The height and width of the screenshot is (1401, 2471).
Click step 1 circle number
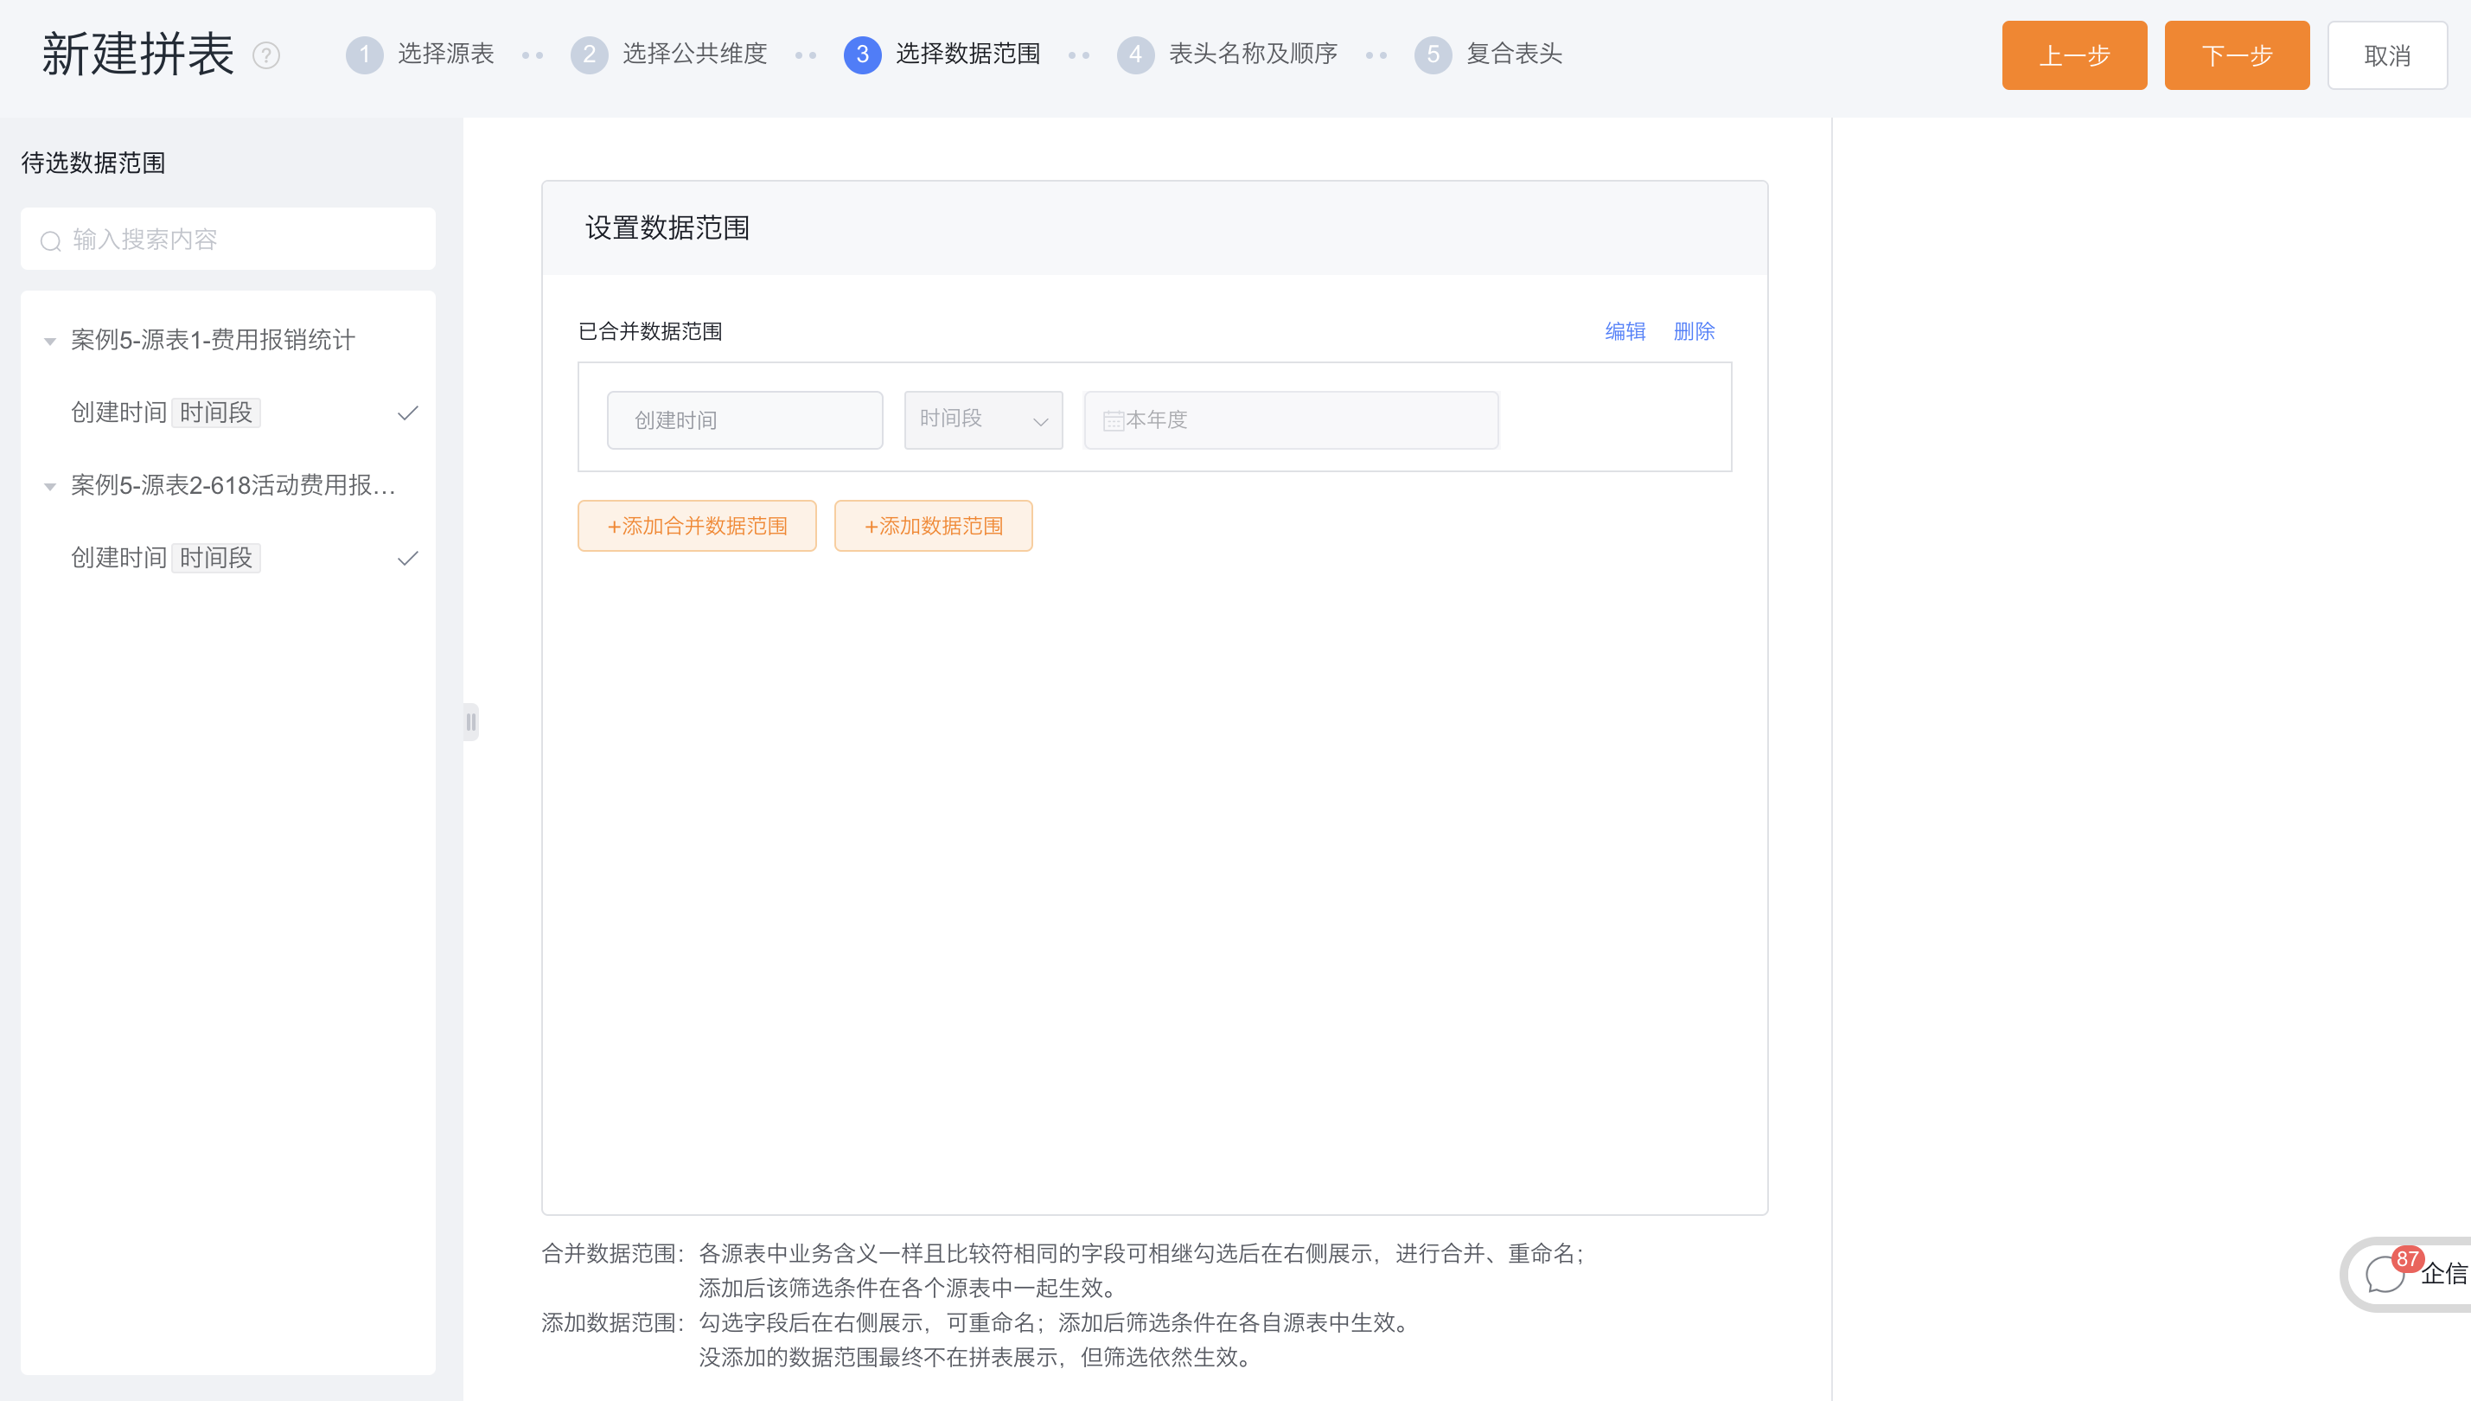pyautogui.click(x=365, y=54)
